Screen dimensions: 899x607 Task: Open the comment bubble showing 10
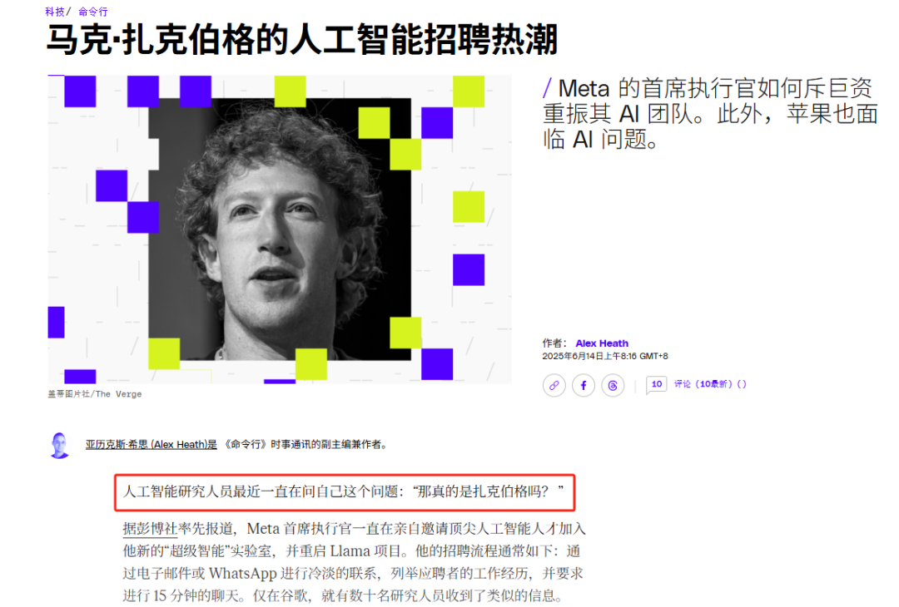point(656,384)
